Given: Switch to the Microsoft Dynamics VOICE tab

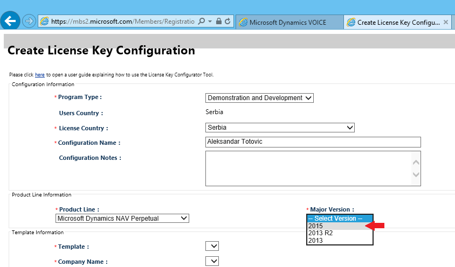Looking at the screenshot, I should tap(289, 22).
